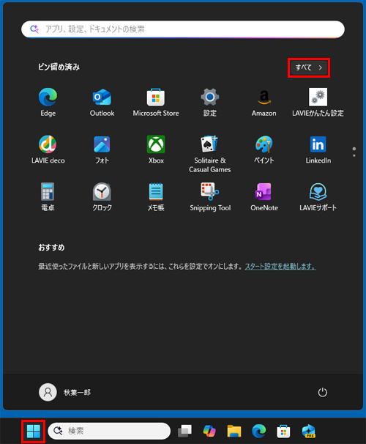Focus the アプリ、設定、ドキュメントの検索 search box
This screenshot has width=366, height=444.
point(183,29)
